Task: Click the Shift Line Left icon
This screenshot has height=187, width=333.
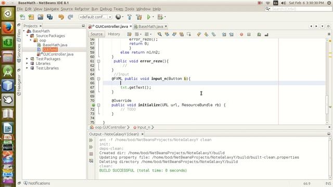Action: click(224, 34)
